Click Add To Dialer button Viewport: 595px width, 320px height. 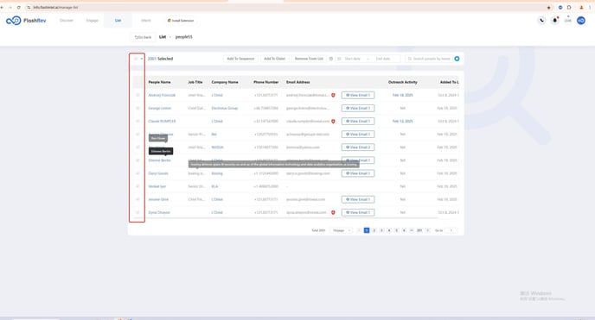tap(274, 59)
